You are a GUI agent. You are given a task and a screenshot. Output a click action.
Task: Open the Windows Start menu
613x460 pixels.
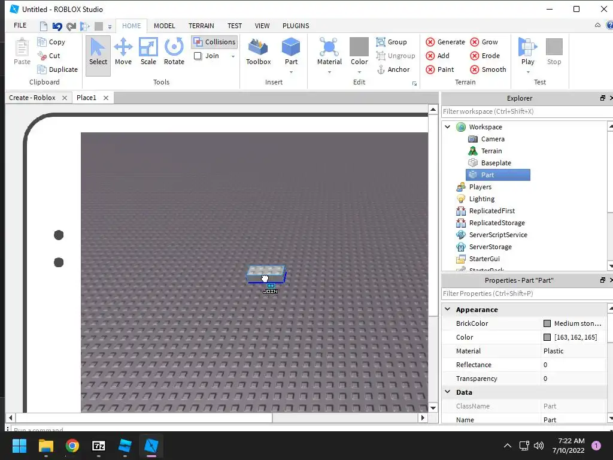tap(19, 446)
